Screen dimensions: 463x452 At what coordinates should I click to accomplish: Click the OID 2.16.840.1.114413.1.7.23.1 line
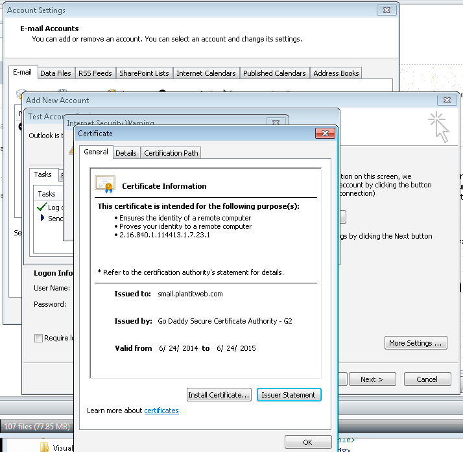165,235
